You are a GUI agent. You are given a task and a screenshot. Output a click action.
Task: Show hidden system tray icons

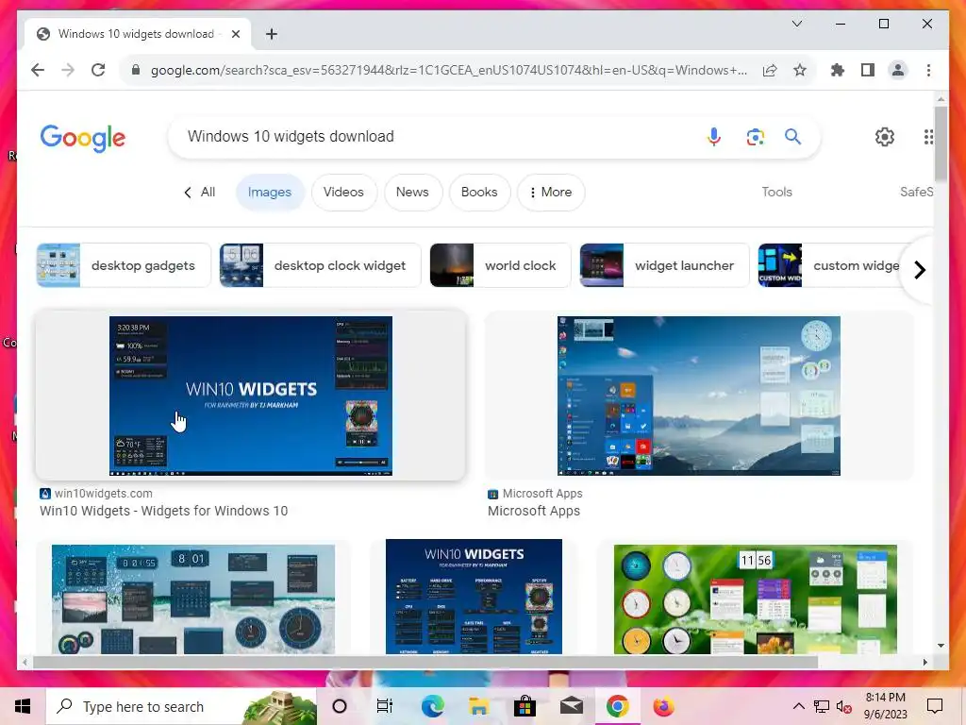(x=798, y=706)
